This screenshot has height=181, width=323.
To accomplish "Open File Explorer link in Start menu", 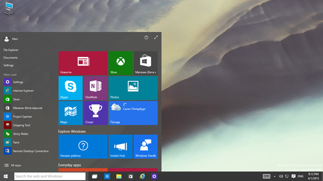I will (11, 50).
